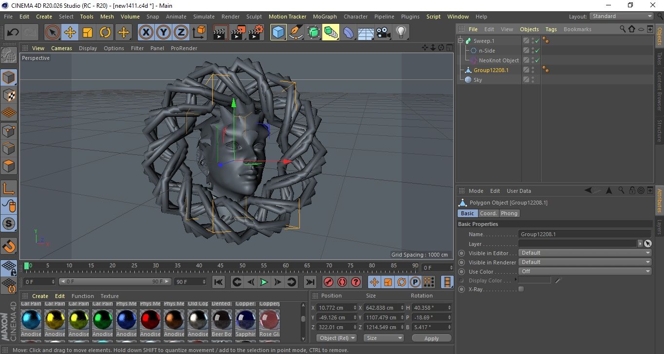664x354 pixels.
Task: Open the MoGraph menu
Action: pos(325,17)
